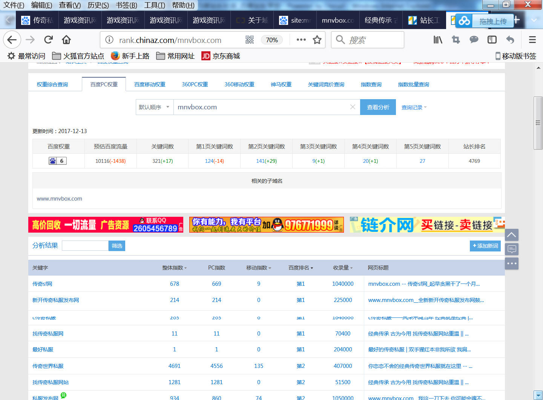Sort by 移动指数 column dropdown
Image resolution: width=543 pixels, height=400 pixels.
point(259,268)
